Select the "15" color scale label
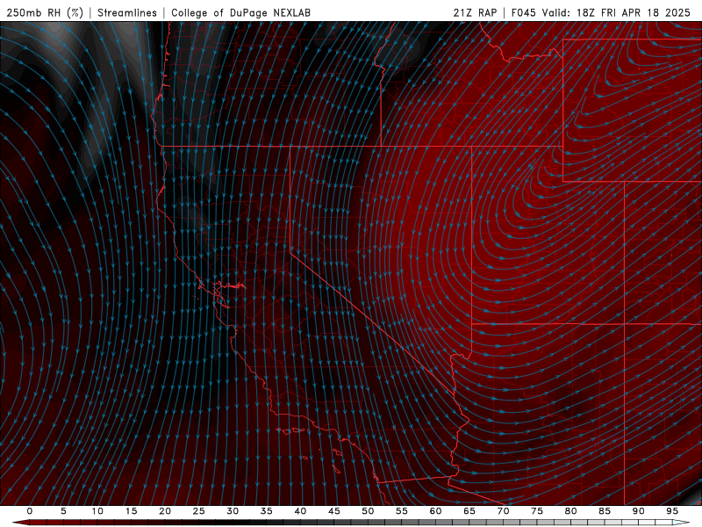The height and width of the screenshot is (527, 702). 131,511
